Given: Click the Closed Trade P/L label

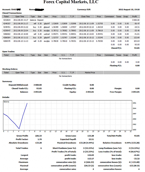Looking at the screenshot, I should [20, 89].
